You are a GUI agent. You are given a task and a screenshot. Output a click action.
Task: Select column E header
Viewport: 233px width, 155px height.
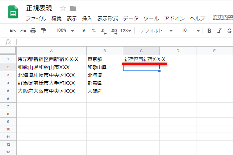pos(215,51)
